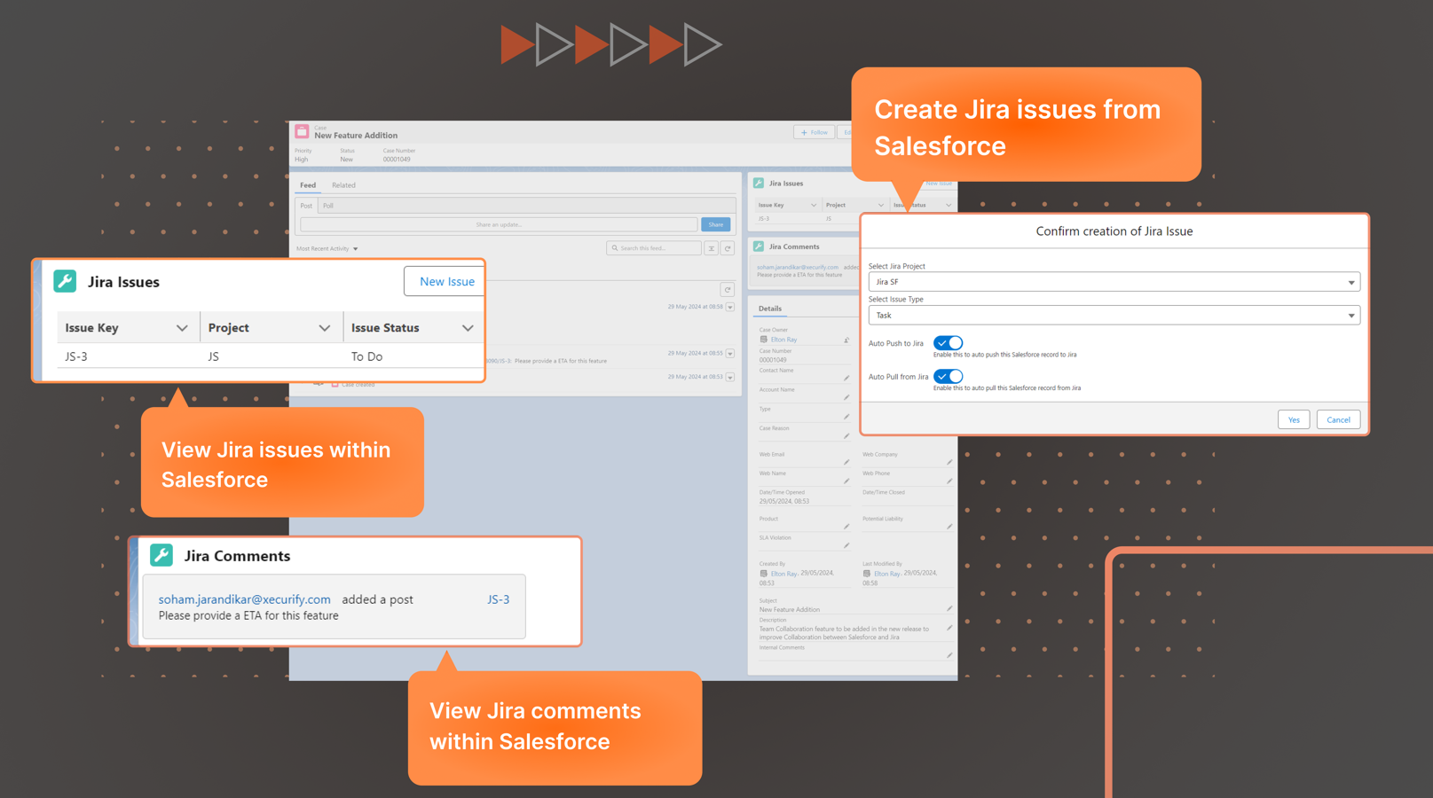Click the Share an update field

[499, 225]
